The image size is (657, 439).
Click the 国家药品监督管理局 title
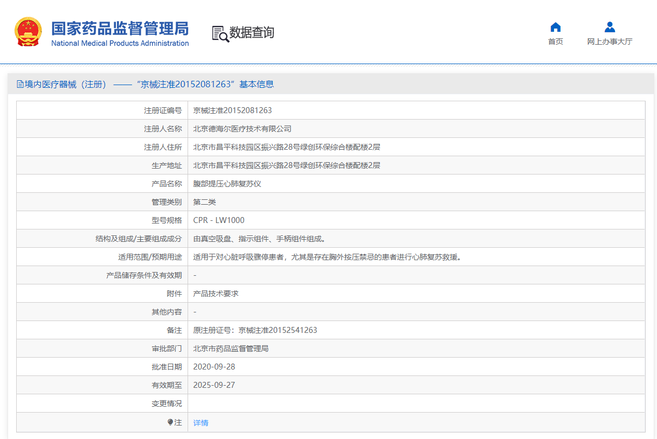click(120, 28)
